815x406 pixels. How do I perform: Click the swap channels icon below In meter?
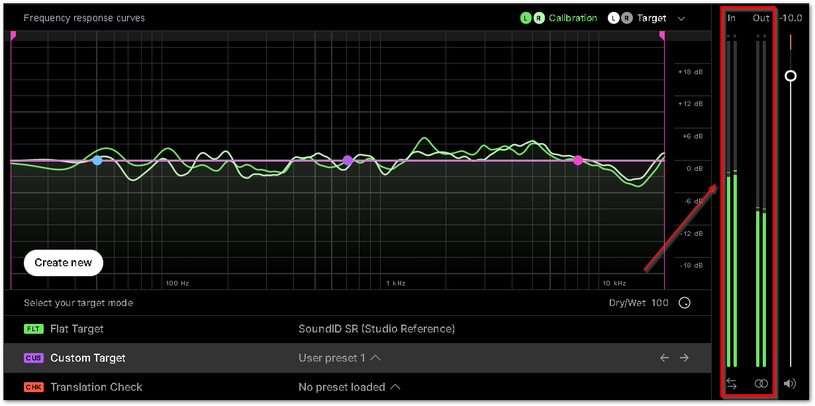pos(732,383)
